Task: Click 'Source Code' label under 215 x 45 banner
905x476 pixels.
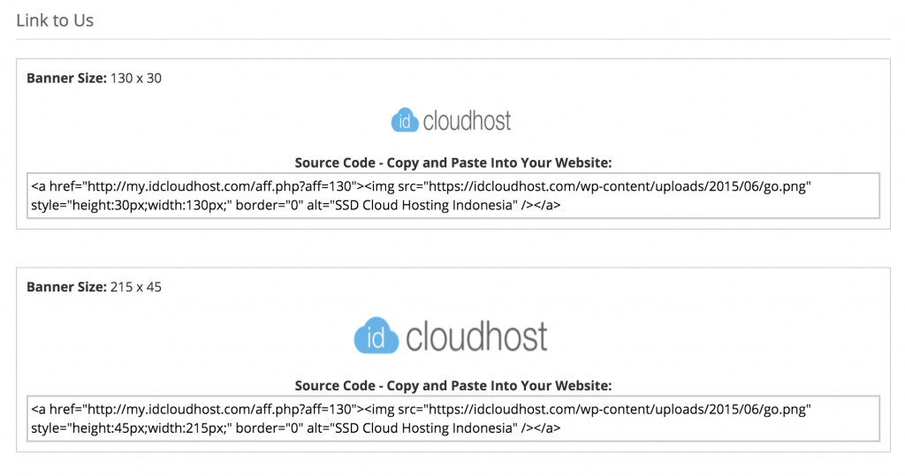Action: tap(453, 385)
